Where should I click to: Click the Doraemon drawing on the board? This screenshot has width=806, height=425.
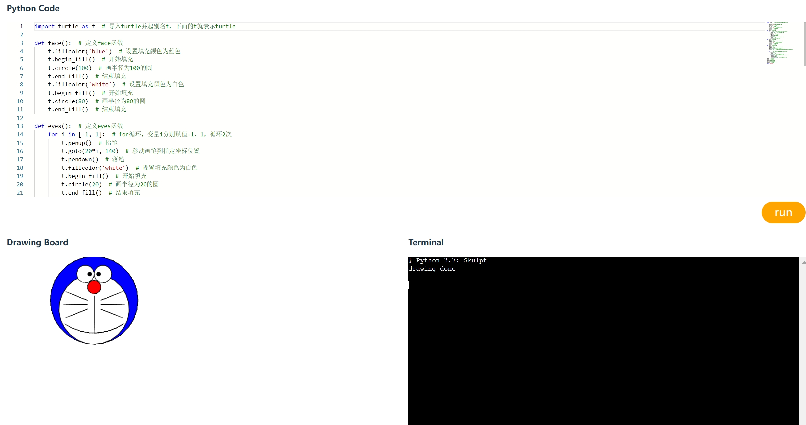point(94,300)
